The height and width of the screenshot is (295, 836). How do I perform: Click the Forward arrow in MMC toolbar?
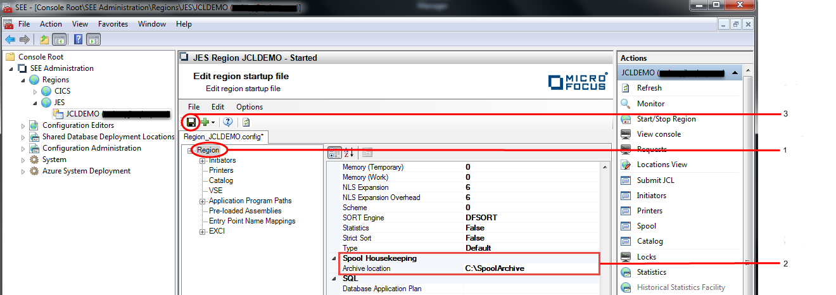[x=25, y=39]
